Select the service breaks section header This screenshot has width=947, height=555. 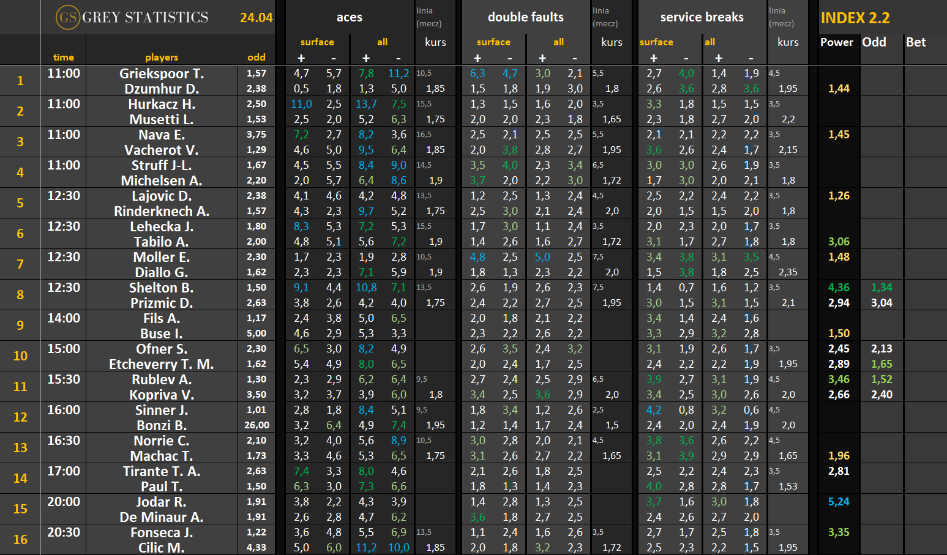(702, 17)
